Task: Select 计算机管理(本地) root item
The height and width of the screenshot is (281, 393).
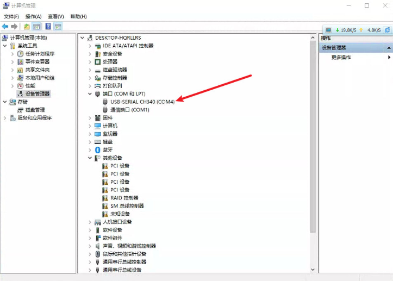Action: (28, 38)
